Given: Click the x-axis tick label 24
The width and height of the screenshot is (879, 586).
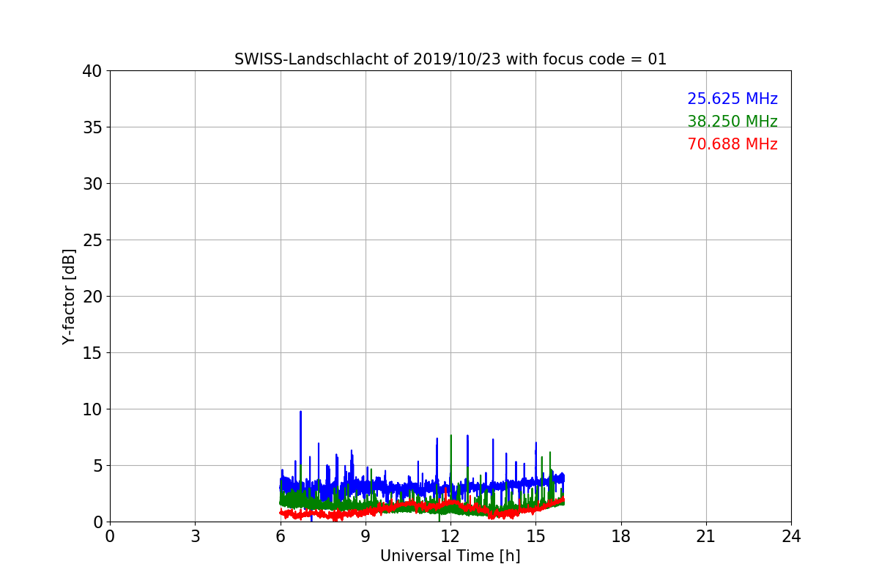Looking at the screenshot, I should point(791,536).
